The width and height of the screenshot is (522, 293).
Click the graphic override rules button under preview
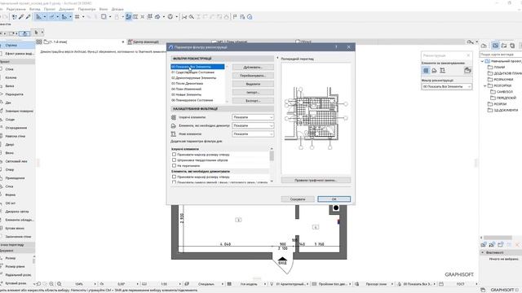pyautogui.click(x=316, y=180)
